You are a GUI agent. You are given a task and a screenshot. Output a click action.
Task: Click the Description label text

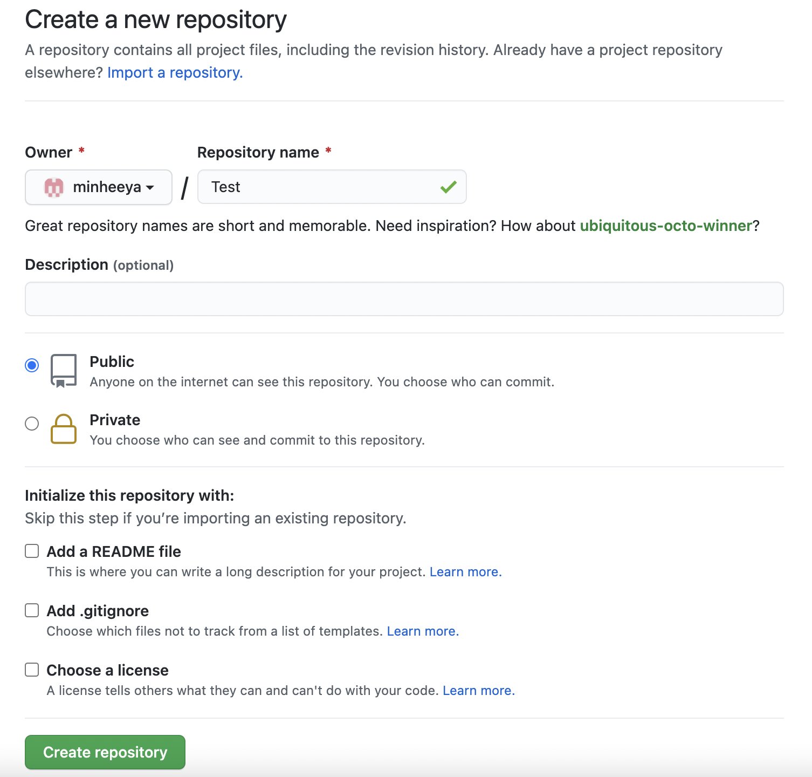67,264
